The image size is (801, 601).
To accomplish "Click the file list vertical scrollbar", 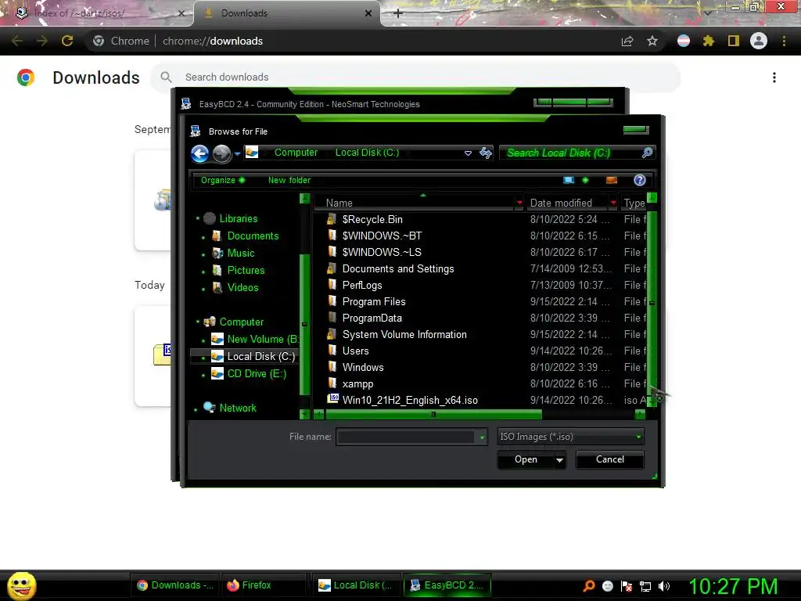I will click(x=652, y=301).
